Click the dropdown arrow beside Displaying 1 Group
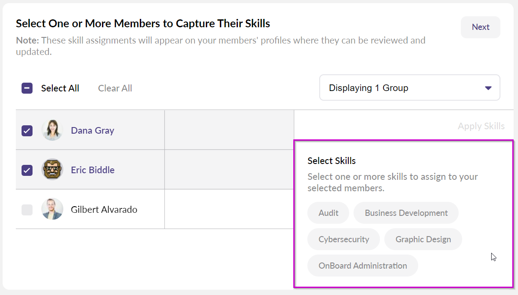The image size is (518, 295). [488, 88]
